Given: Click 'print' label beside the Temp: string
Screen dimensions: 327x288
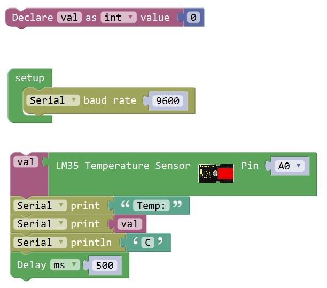Looking at the screenshot, I should coord(85,206).
